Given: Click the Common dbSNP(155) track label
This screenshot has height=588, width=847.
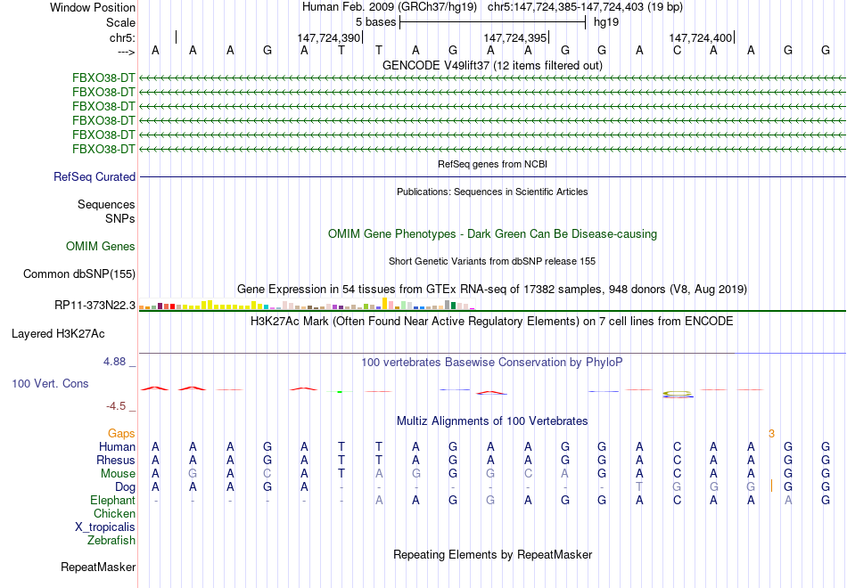Looking at the screenshot, I should [79, 274].
